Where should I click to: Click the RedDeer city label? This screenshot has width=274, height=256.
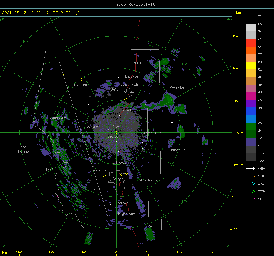point(129,92)
